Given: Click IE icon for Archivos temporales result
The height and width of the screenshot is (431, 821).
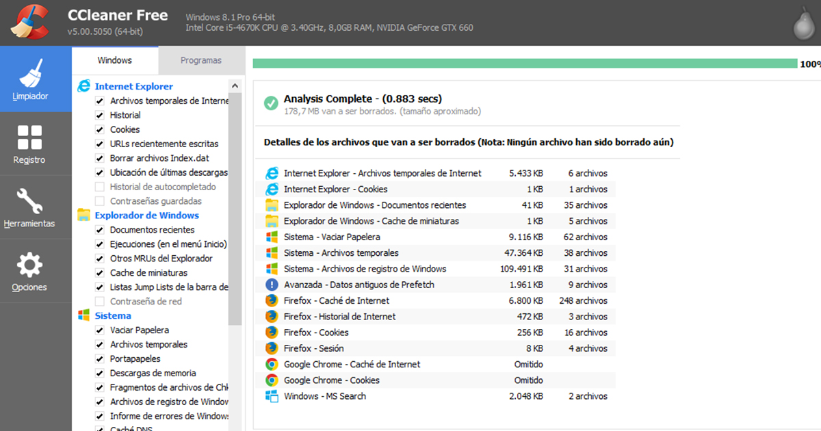Looking at the screenshot, I should pyautogui.click(x=272, y=173).
